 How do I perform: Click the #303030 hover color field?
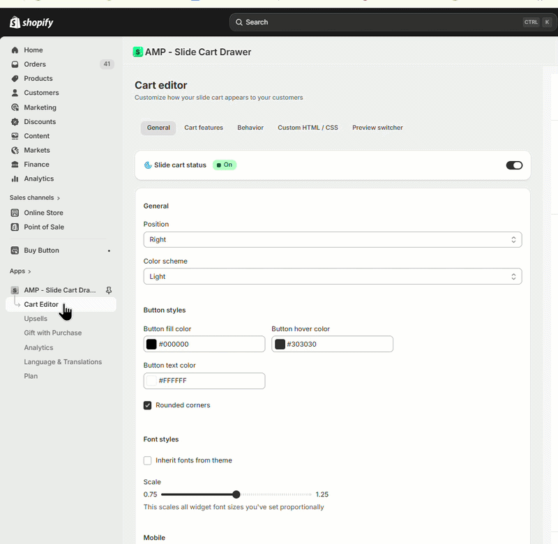333,344
